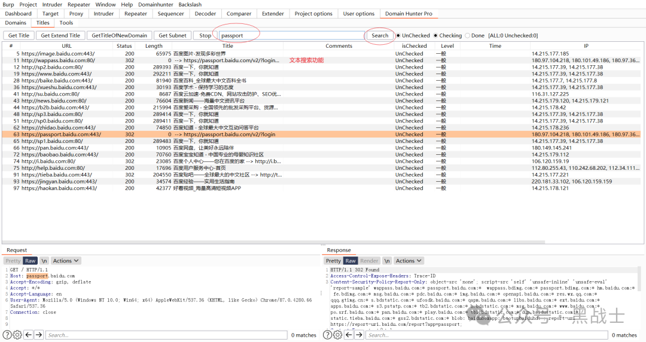This screenshot has height=342, width=646.
Task: Toggle \n display in Request panel
Action: tap(44, 261)
